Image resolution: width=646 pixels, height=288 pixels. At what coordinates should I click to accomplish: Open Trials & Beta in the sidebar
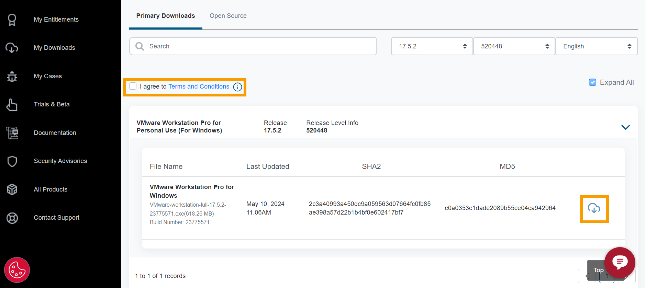tap(52, 104)
